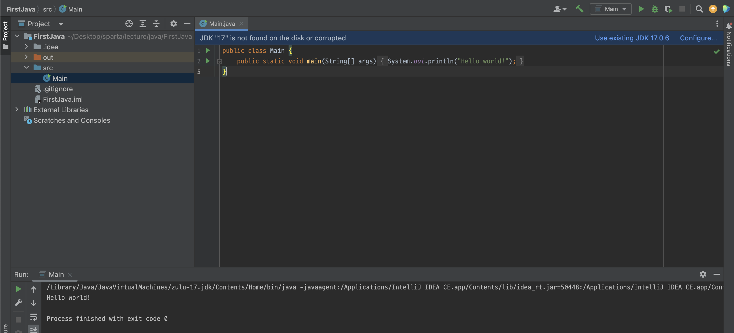Toggle the Project tool window side tab
Image resolution: width=734 pixels, height=333 pixels.
(6, 34)
